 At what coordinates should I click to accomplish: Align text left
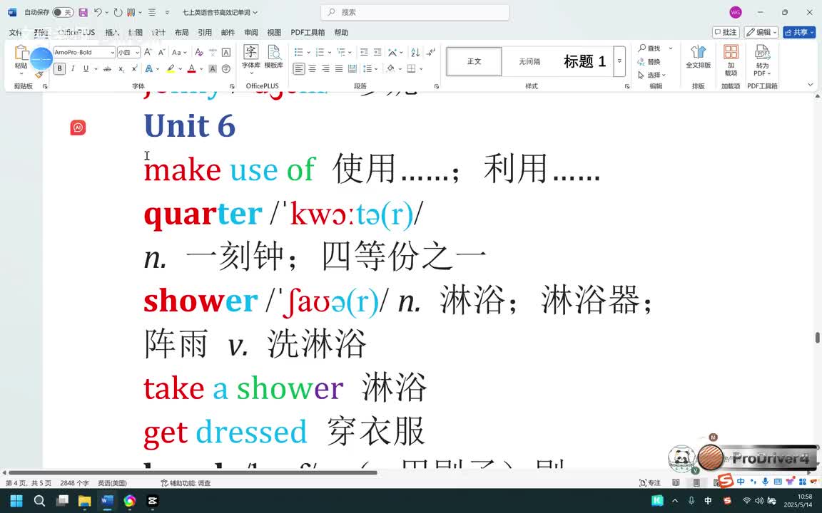(x=299, y=68)
